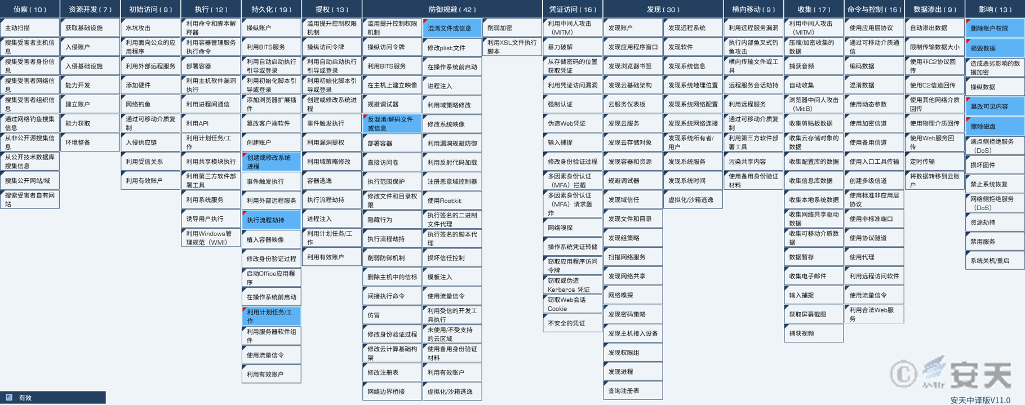Select the 影响 (13) column header
The width and height of the screenshot is (1025, 405).
point(995,9)
